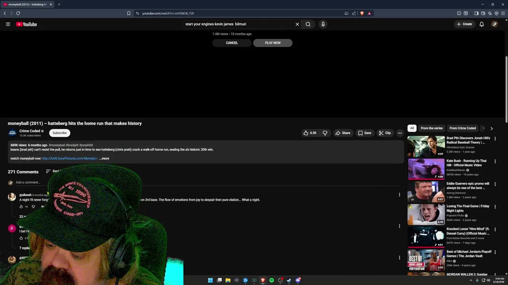
Task: Expand description with ...more
Action: [x=104, y=158]
